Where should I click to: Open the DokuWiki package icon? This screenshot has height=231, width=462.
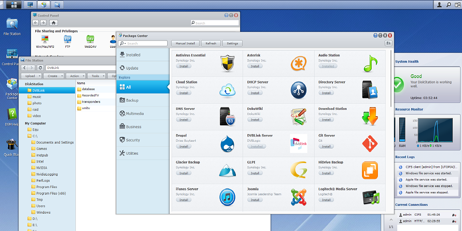[299, 117]
